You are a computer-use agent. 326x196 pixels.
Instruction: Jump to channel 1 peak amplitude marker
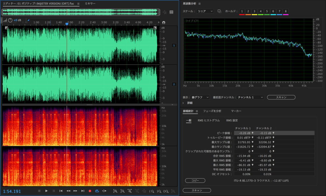click(252, 133)
